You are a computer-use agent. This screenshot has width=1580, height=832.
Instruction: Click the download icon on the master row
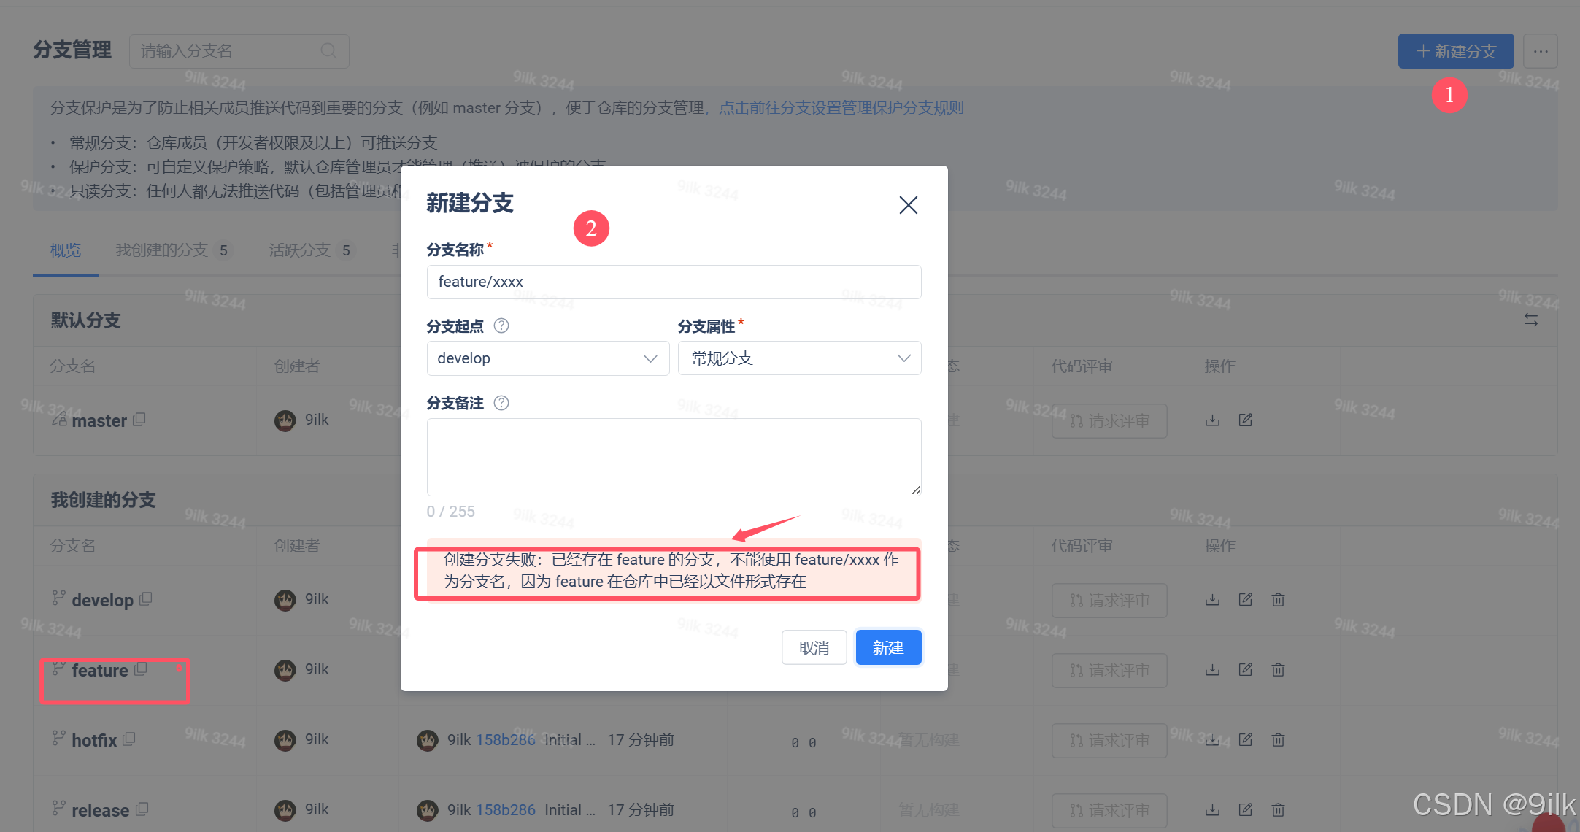click(x=1212, y=420)
